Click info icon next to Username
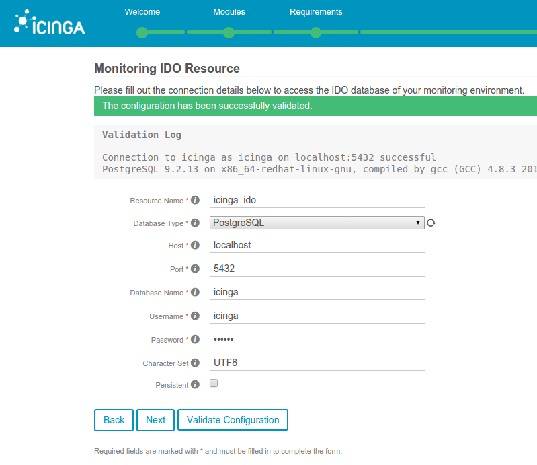The width and height of the screenshot is (537, 465). pos(195,316)
